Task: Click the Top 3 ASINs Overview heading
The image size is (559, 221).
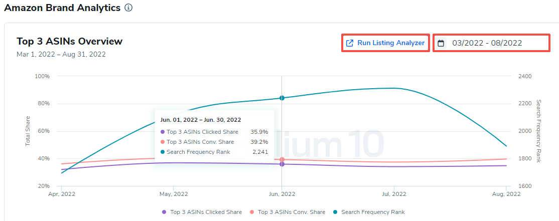Action: [x=69, y=41]
